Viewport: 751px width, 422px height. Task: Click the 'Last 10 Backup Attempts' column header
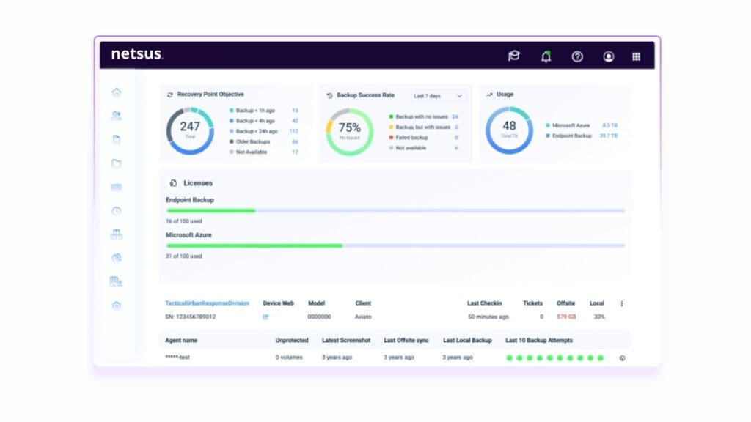[539, 341]
